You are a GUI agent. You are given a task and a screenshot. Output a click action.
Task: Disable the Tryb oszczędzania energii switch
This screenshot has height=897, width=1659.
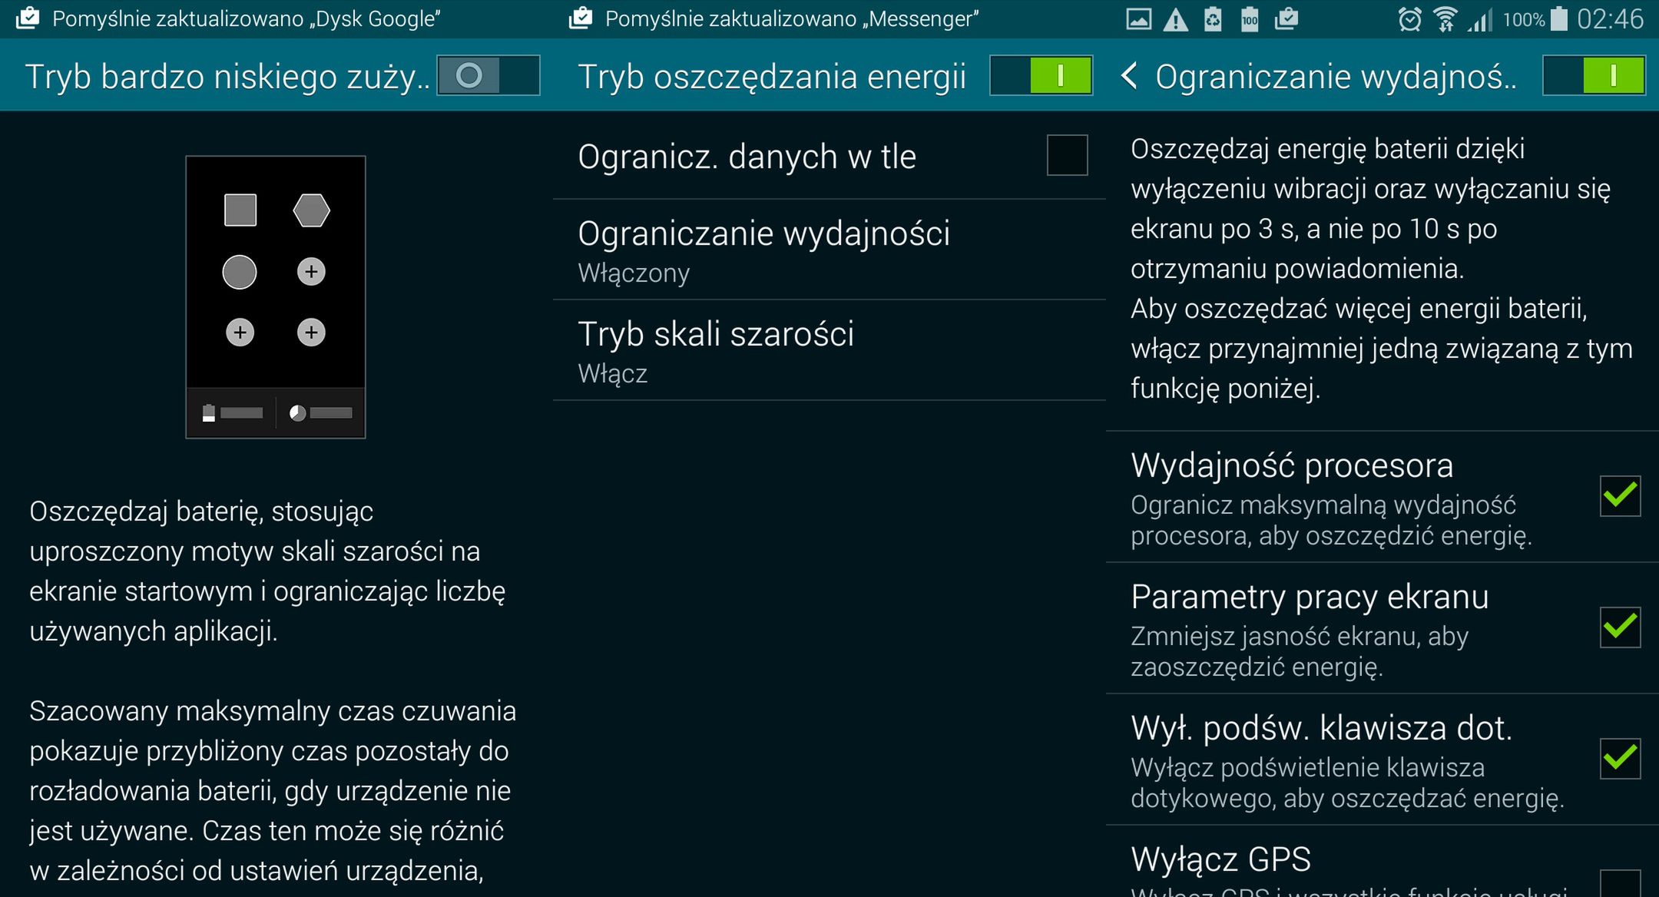click(x=1042, y=76)
